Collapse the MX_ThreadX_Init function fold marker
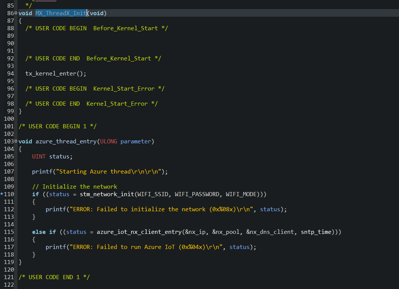This screenshot has height=289, width=399. coord(16,13)
